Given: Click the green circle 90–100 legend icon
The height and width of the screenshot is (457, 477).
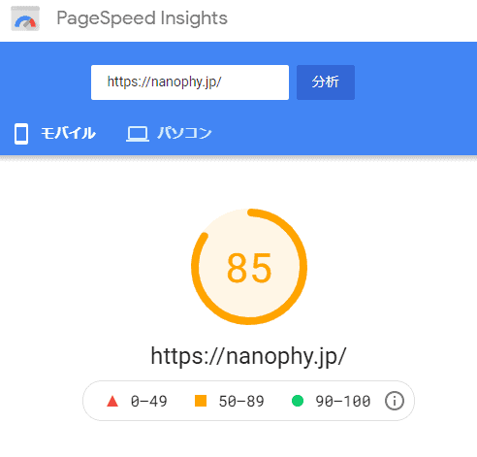Looking at the screenshot, I should 298,401.
